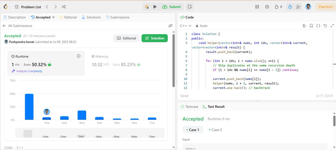The image size is (336, 150).
Task: Go to the previous problem arrow
Action: coord(47,7)
